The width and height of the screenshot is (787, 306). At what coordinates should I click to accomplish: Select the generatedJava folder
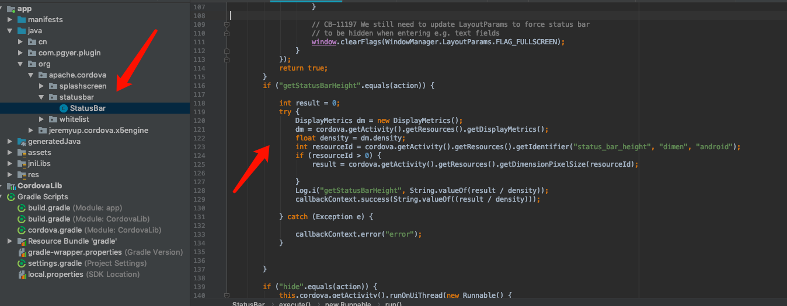tap(54, 142)
